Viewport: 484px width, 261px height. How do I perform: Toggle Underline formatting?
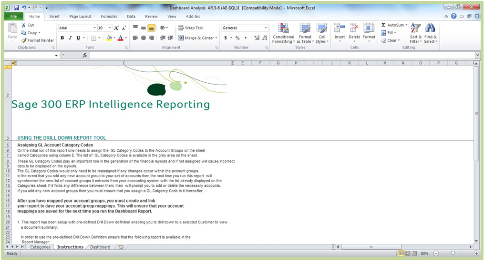(x=78, y=38)
